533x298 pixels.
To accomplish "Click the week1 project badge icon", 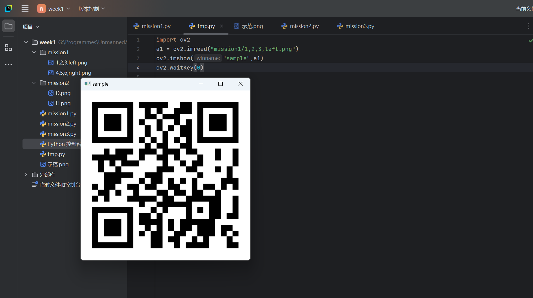I will click(x=42, y=8).
